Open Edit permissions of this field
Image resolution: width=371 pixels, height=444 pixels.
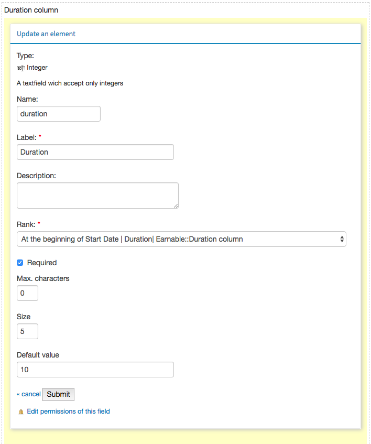[x=68, y=411]
